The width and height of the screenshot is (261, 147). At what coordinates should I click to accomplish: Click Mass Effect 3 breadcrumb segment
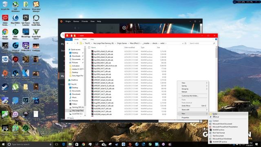pyautogui.click(x=135, y=43)
